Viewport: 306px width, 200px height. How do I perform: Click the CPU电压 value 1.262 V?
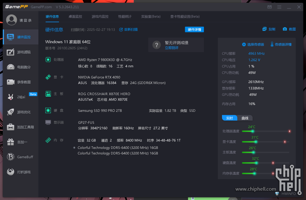click(254, 60)
